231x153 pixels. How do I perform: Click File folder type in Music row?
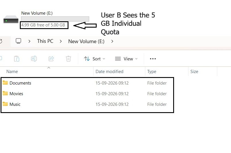tap(157, 104)
